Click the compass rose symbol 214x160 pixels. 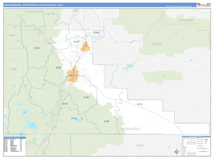point(177,152)
